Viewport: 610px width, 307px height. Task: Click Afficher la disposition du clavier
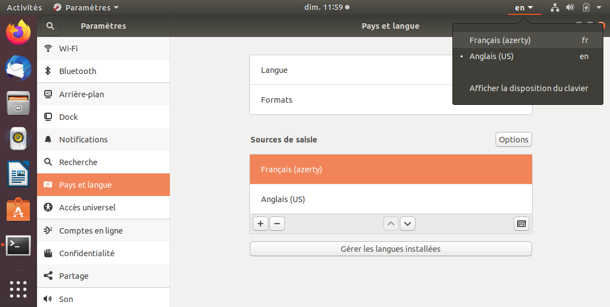click(x=528, y=88)
